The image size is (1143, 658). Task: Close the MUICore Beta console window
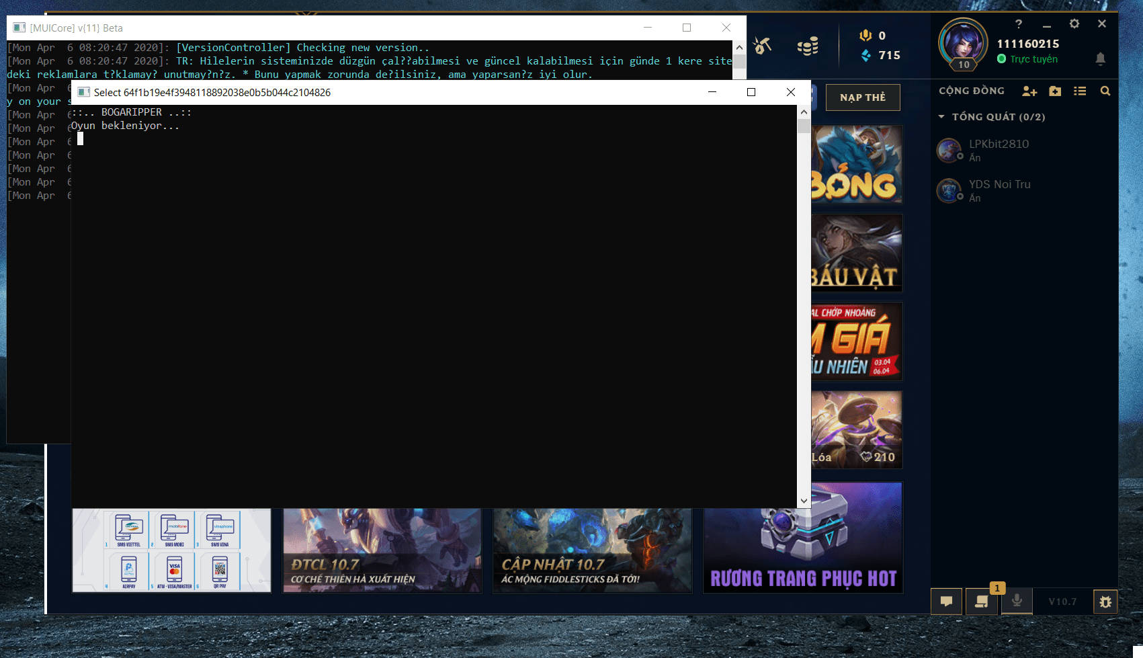(x=726, y=28)
